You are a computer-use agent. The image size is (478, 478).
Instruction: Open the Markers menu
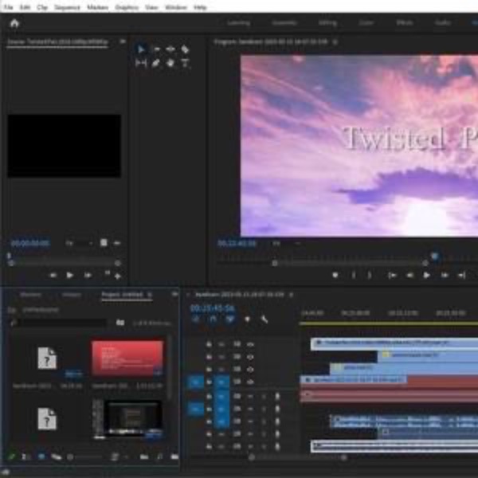97,7
